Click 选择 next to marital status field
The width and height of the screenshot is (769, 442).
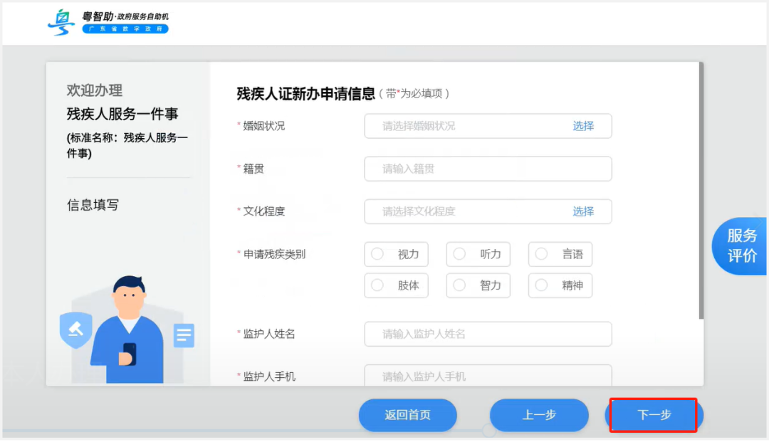pyautogui.click(x=582, y=126)
